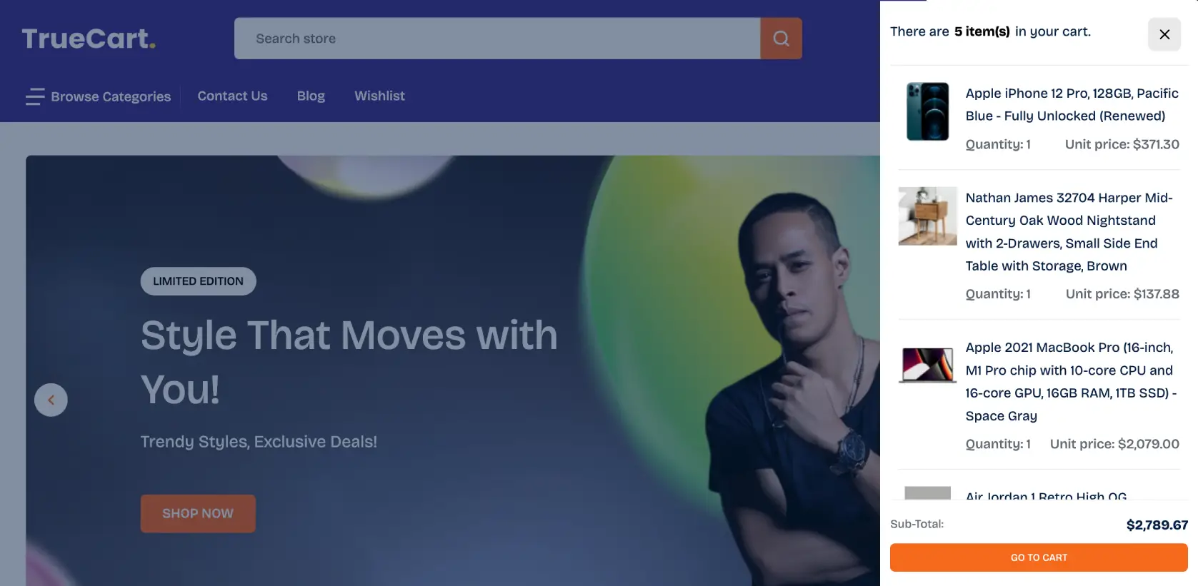This screenshot has height=586, width=1198.
Task: Open the Contact Us menu item
Action: click(232, 96)
